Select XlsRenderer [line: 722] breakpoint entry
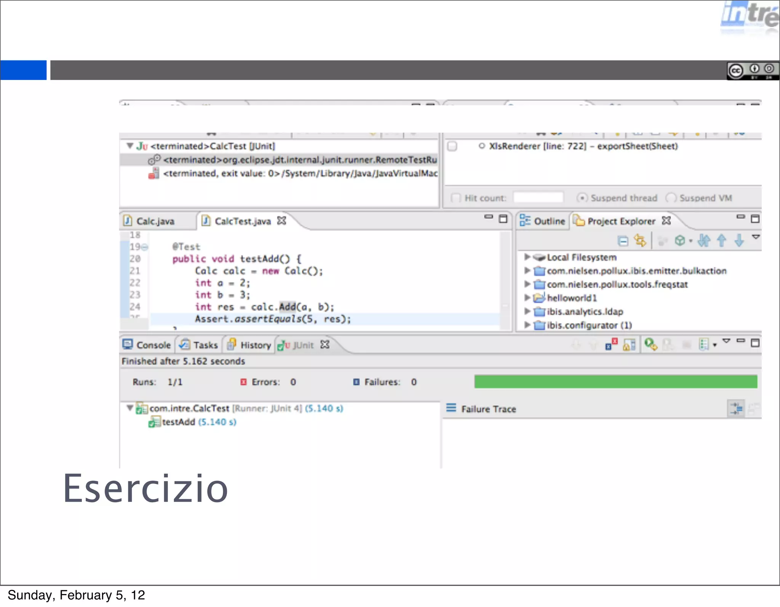This screenshot has height=607, width=780. pos(583,146)
